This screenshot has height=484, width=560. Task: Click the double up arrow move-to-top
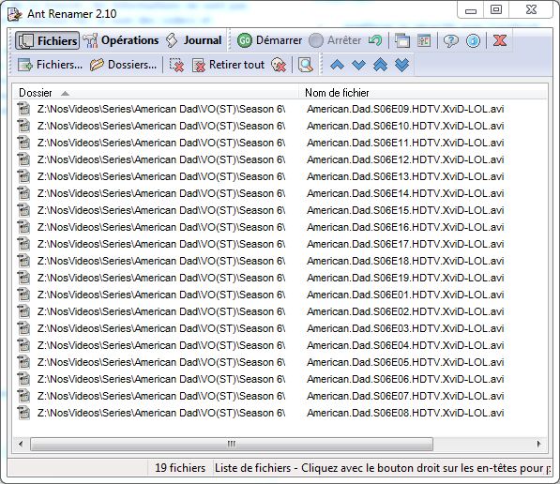tap(380, 65)
